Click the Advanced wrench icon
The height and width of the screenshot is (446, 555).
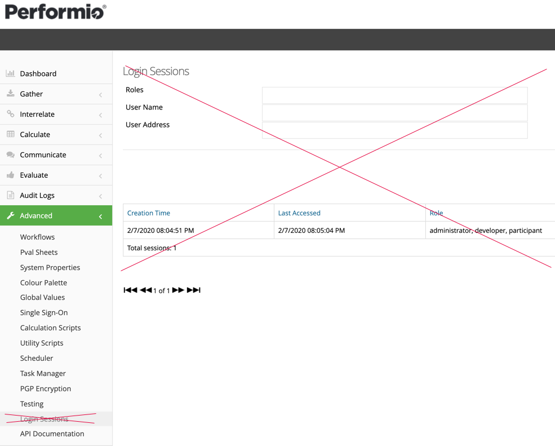click(x=10, y=215)
